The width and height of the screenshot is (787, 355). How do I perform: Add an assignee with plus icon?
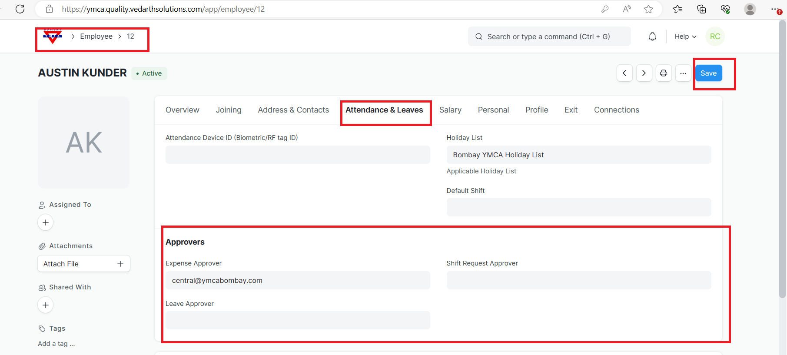46,222
